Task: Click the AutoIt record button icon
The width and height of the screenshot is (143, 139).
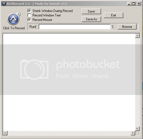Action: pyautogui.click(x=14, y=19)
